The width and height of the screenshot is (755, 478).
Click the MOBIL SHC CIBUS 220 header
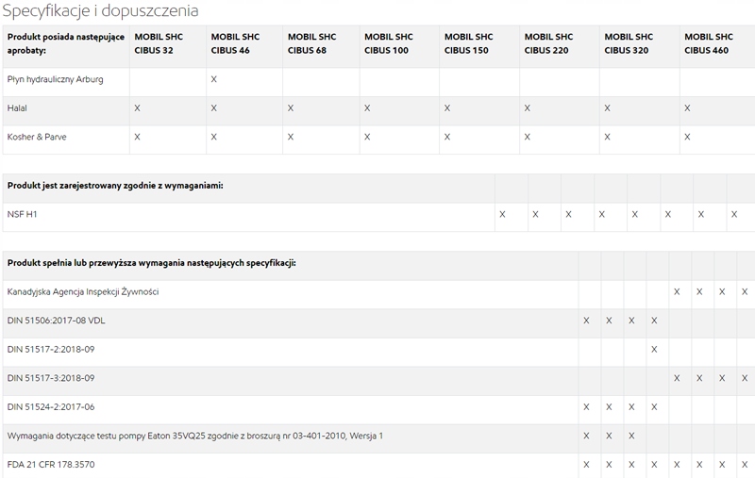[547, 43]
